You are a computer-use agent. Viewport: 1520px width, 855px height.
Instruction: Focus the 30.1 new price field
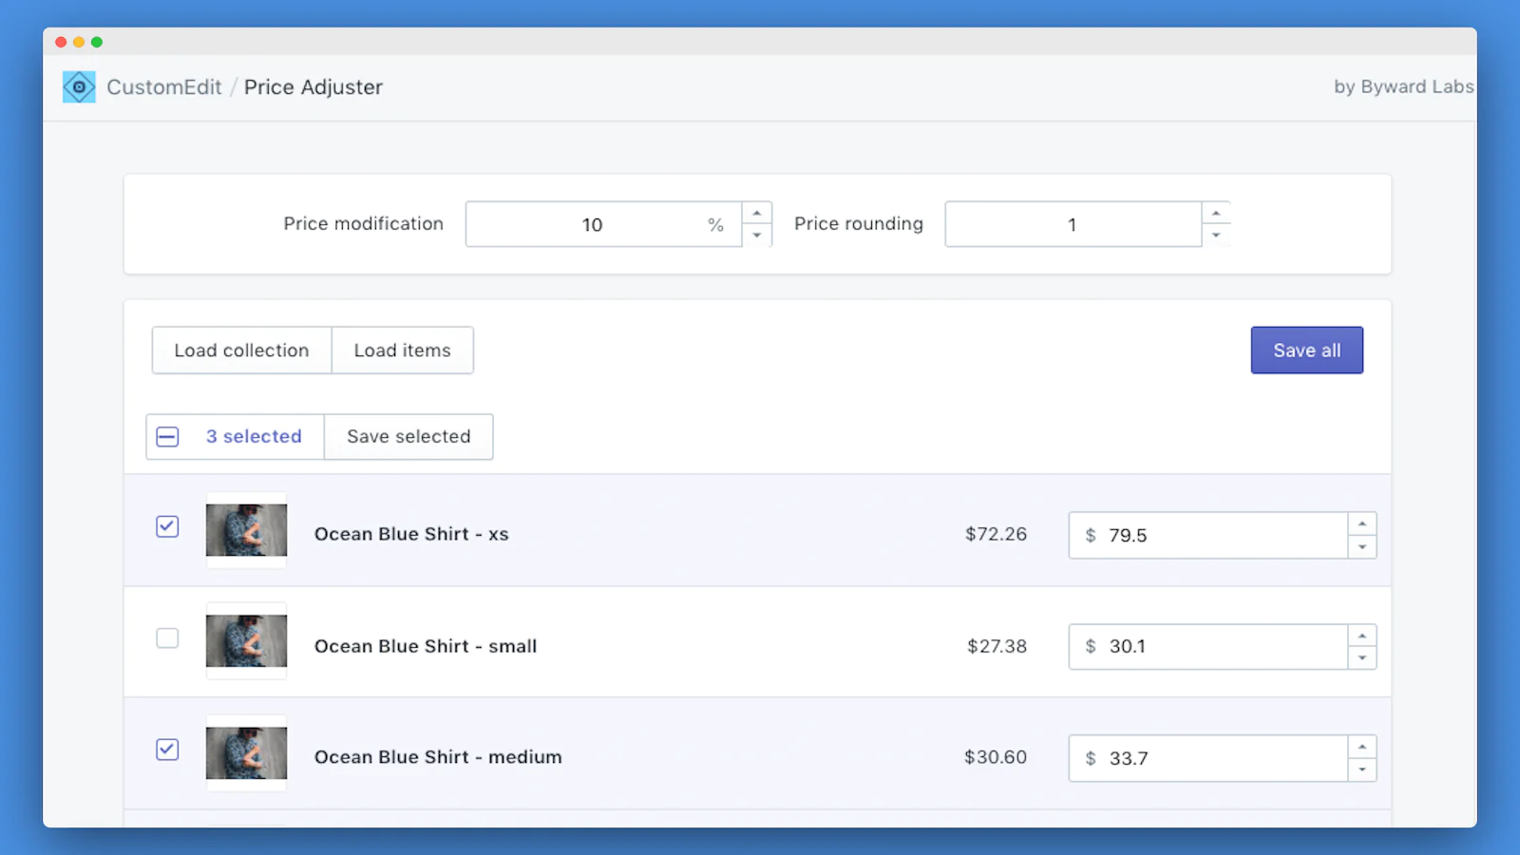coord(1208,647)
